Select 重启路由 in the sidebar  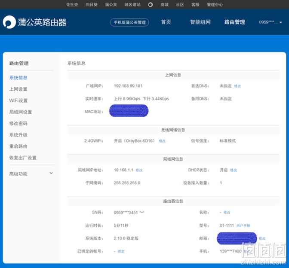point(18,146)
